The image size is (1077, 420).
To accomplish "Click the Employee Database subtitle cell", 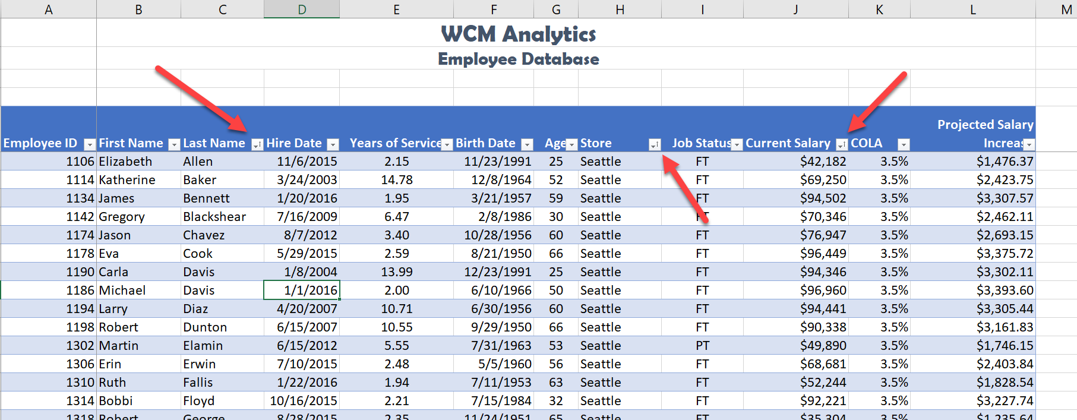I will pyautogui.click(x=518, y=59).
